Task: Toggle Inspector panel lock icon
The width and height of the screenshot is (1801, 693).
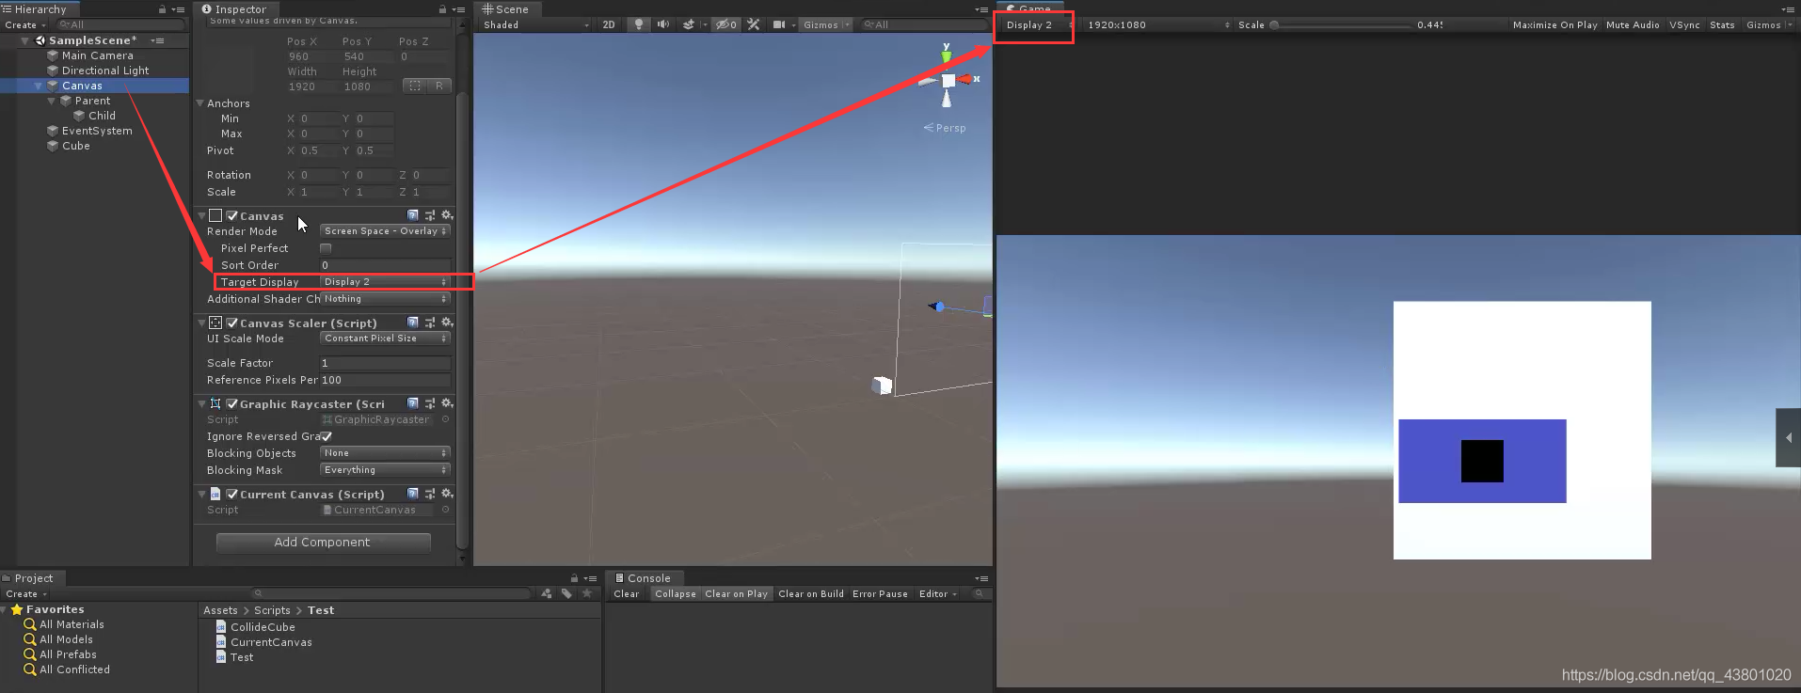Action: tap(442, 9)
